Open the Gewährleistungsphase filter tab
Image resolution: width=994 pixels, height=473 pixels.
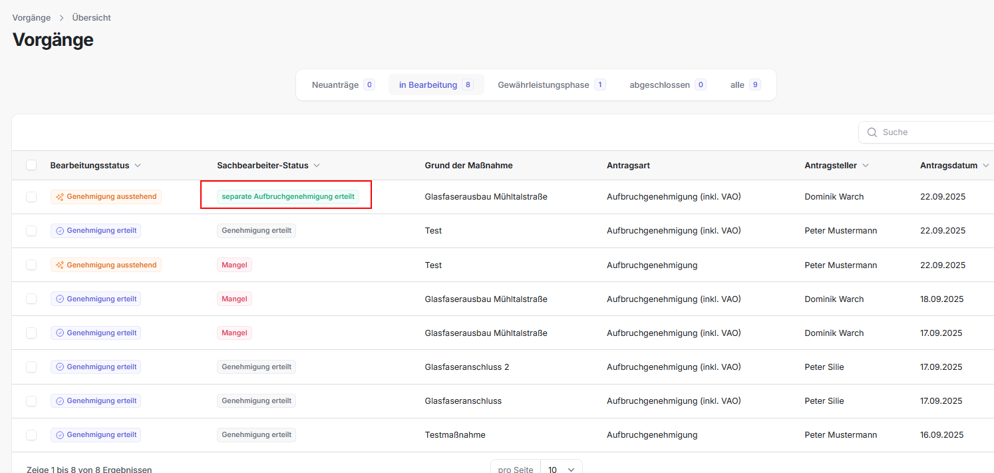(550, 84)
